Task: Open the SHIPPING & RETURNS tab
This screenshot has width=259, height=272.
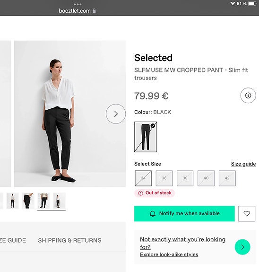Action: pyautogui.click(x=69, y=240)
